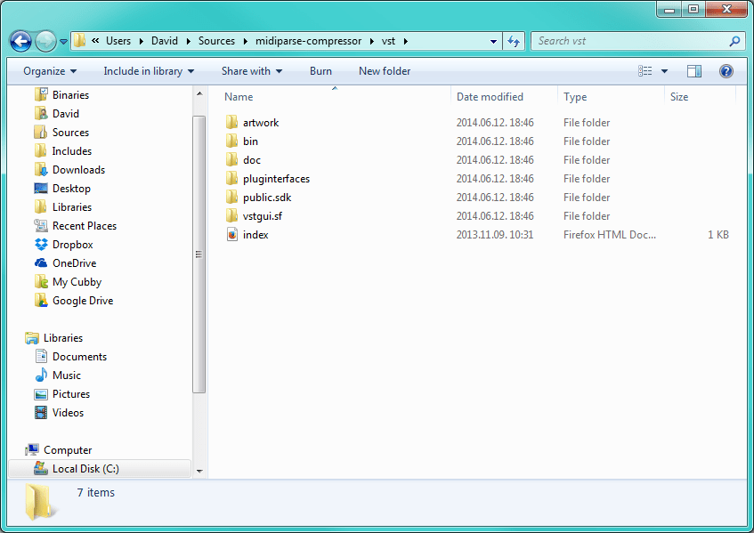Viewport: 754px width, 533px height.
Task: Open the change-view dropdown arrow
Action: 663,70
